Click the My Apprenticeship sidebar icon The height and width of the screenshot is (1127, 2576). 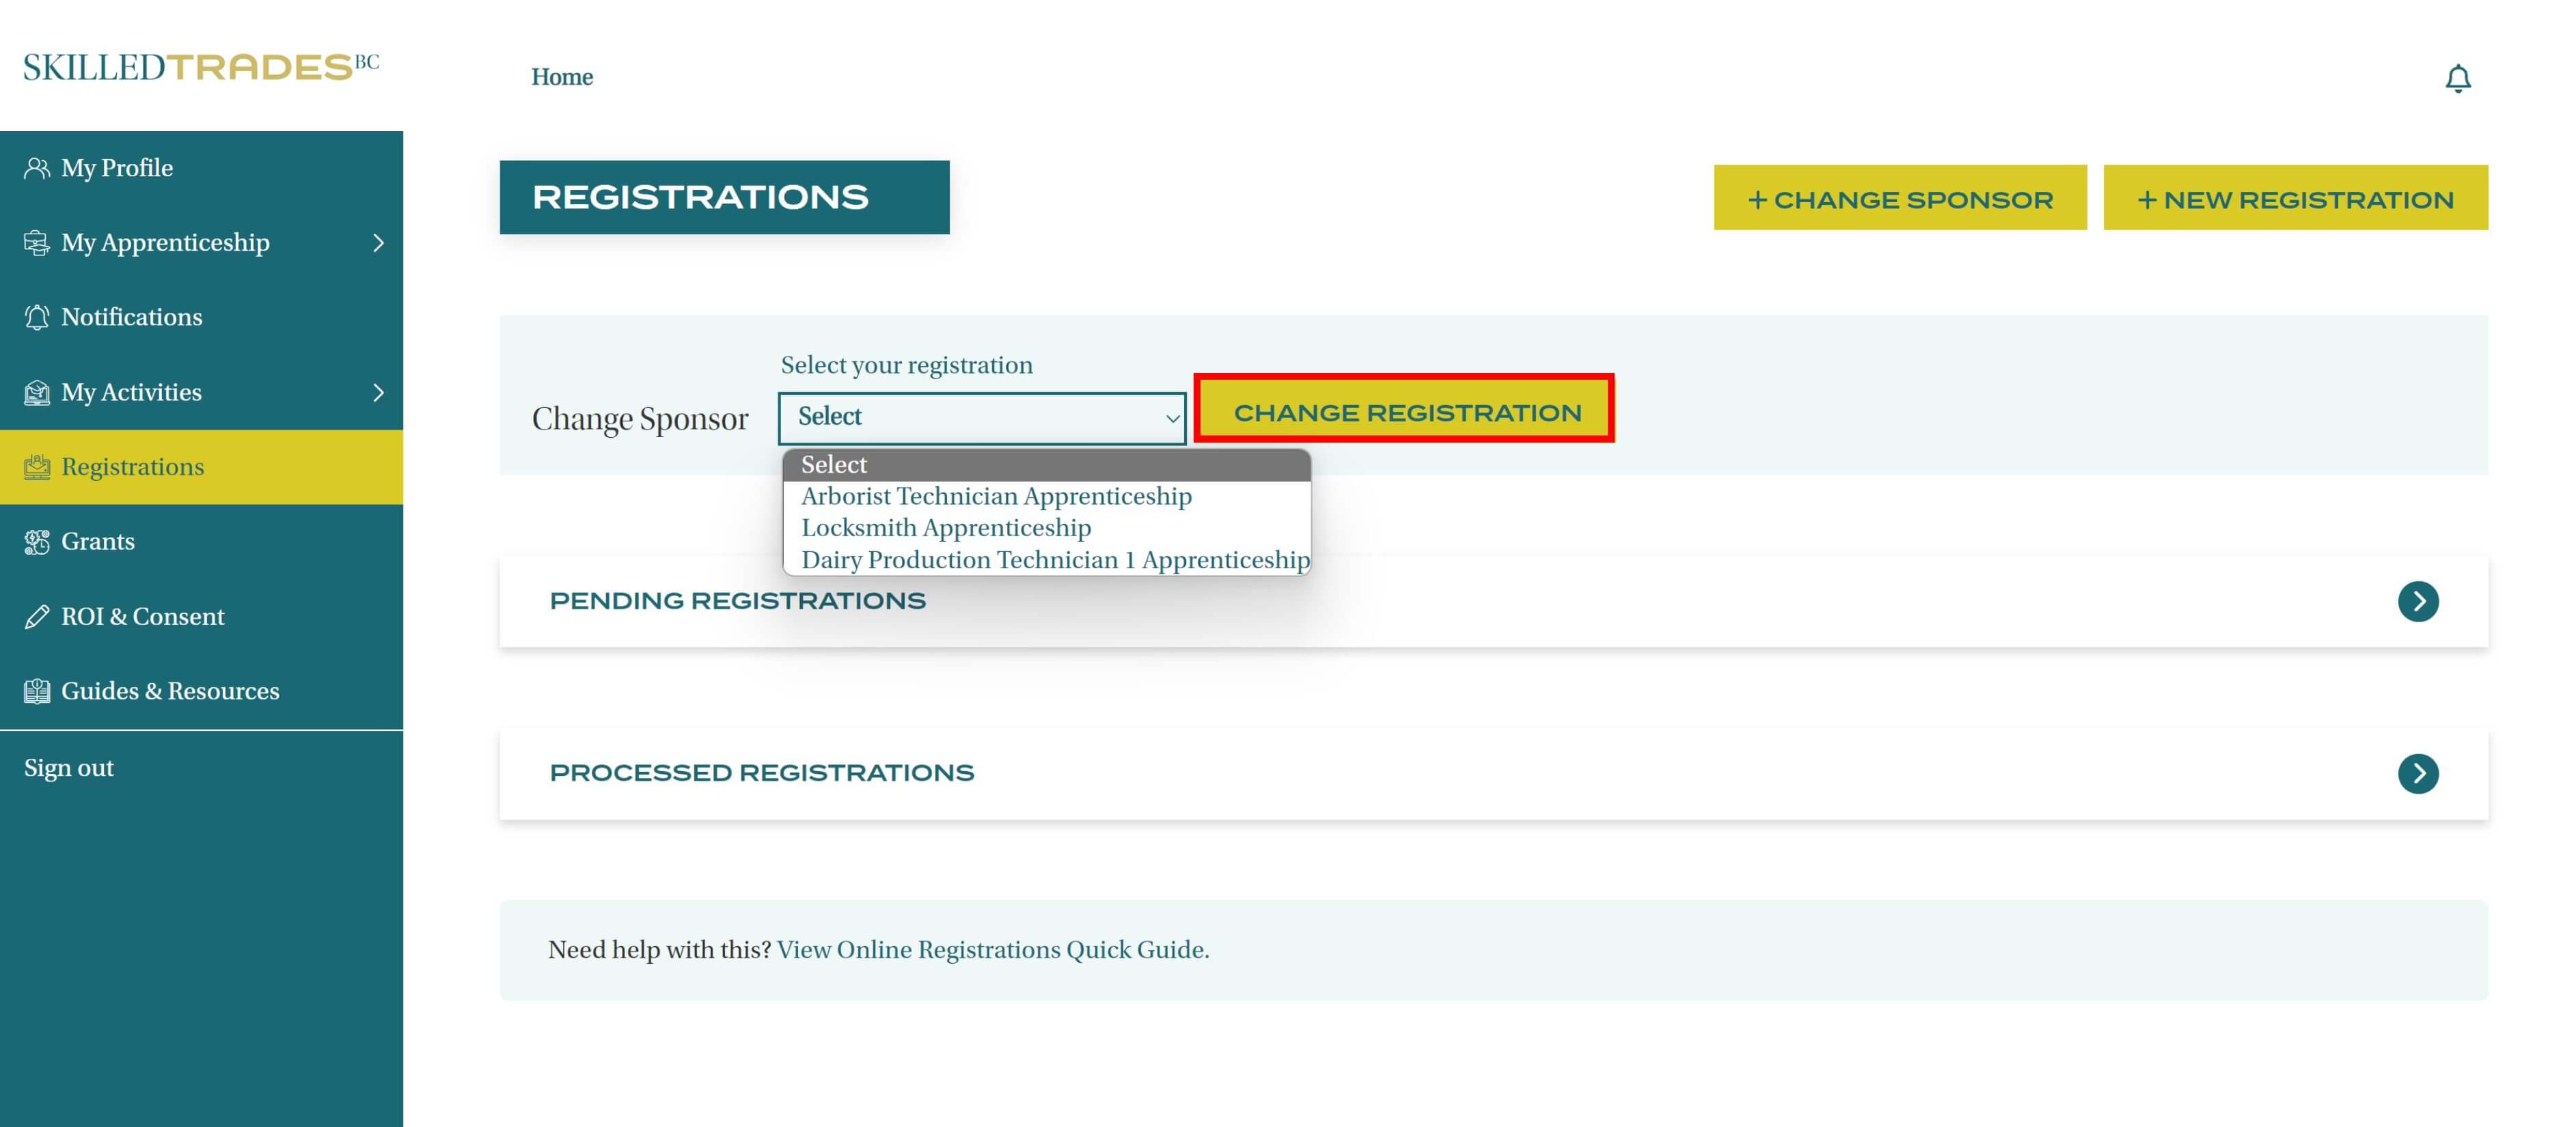[x=37, y=243]
